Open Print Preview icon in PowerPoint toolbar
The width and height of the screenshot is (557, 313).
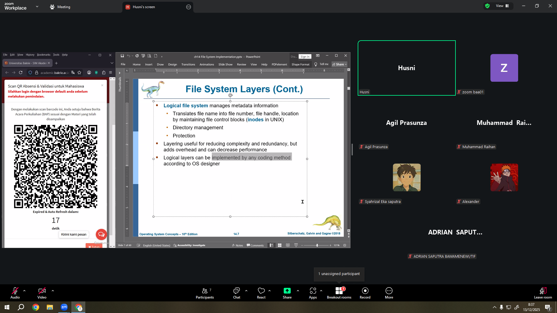149,56
